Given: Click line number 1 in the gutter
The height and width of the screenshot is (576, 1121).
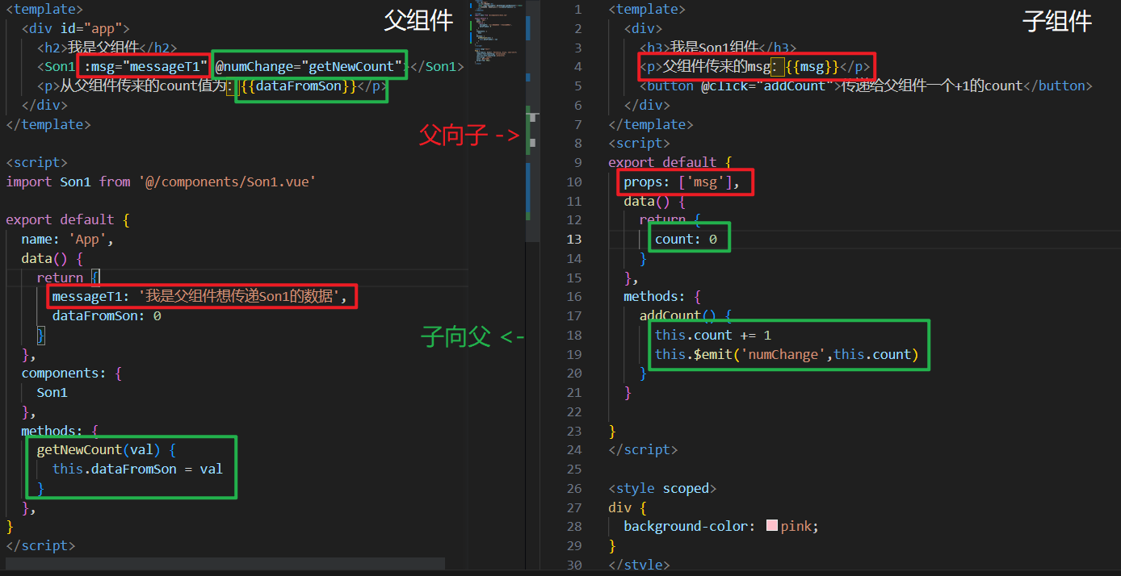Looking at the screenshot, I should (x=577, y=9).
